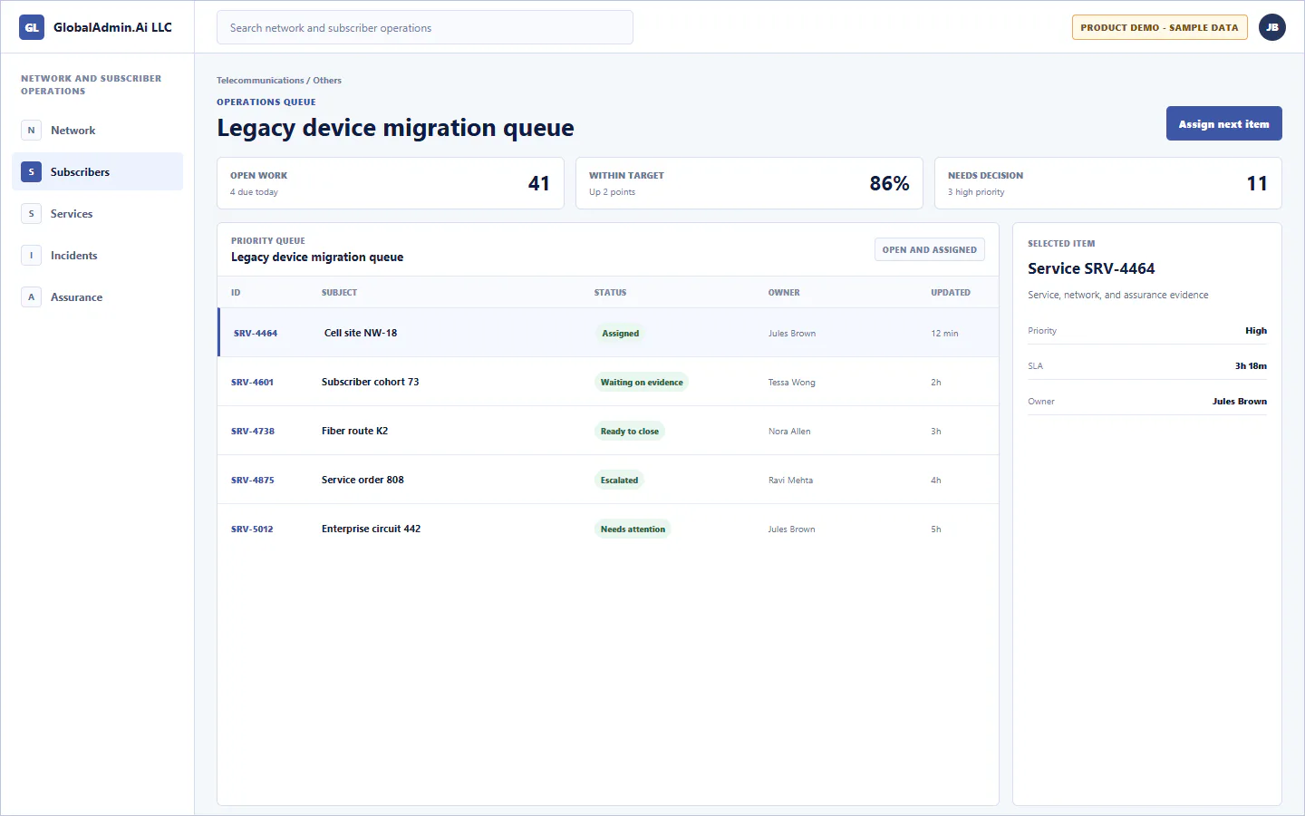Select the Cell site NW-18 subject
The height and width of the screenshot is (816, 1305).
361,333
